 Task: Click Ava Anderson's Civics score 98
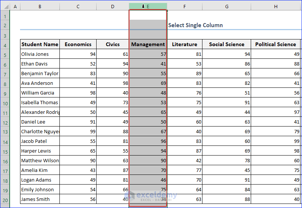click(113, 83)
